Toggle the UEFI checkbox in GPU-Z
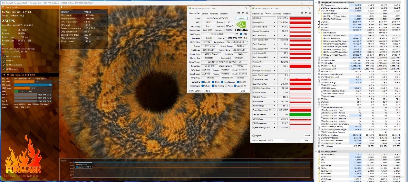Image resolution: width=408 pixels, height=182 pixels. pos(241,34)
